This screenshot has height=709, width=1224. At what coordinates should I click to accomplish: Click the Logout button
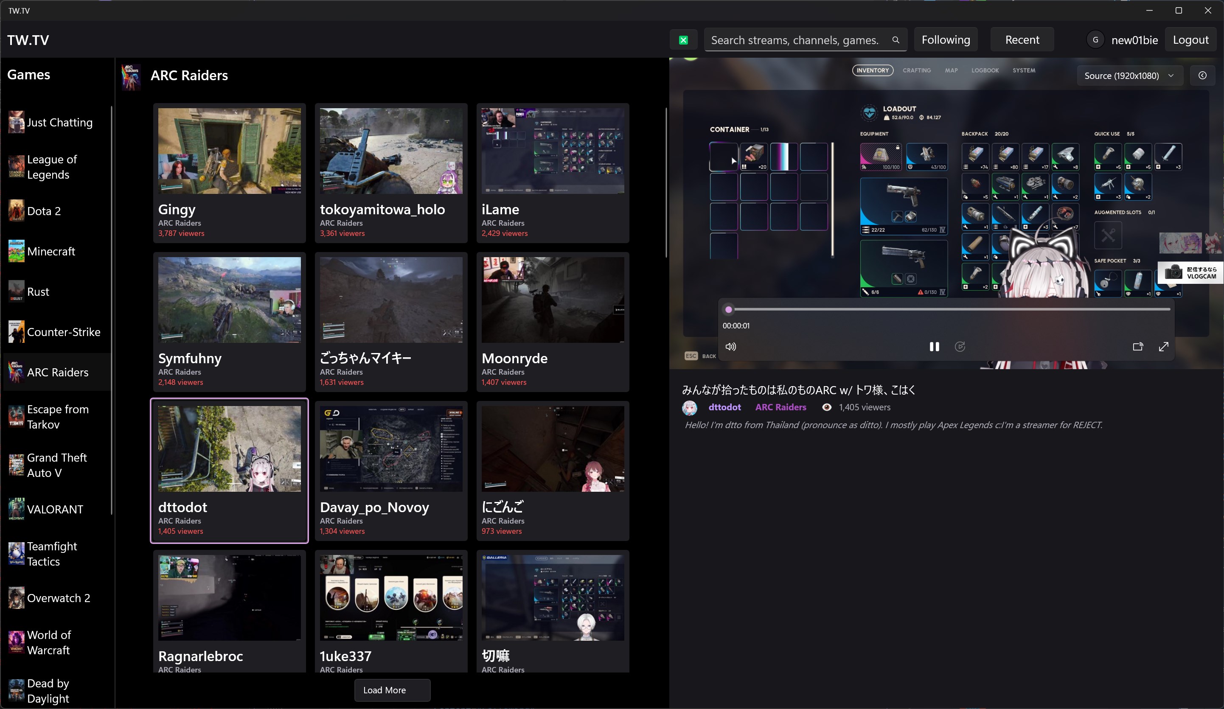coord(1190,40)
